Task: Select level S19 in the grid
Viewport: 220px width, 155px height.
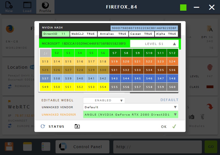Action: click(115, 62)
